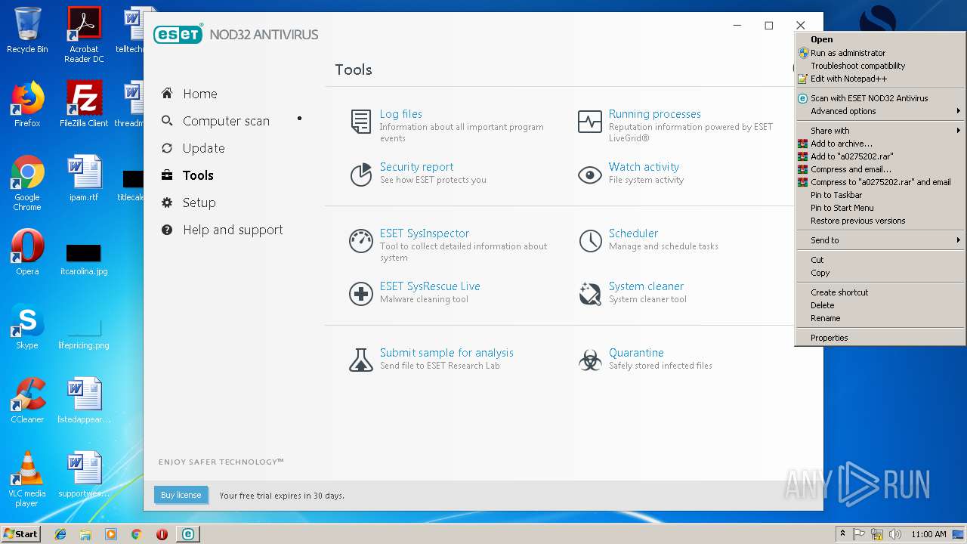The width and height of the screenshot is (967, 544).
Task: Open the Log files icon
Action: tap(361, 122)
